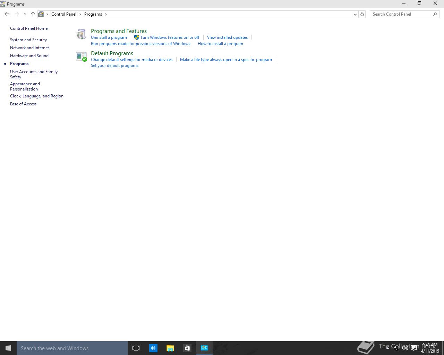Open Ease of Access category
The width and height of the screenshot is (444, 355).
pos(23,104)
